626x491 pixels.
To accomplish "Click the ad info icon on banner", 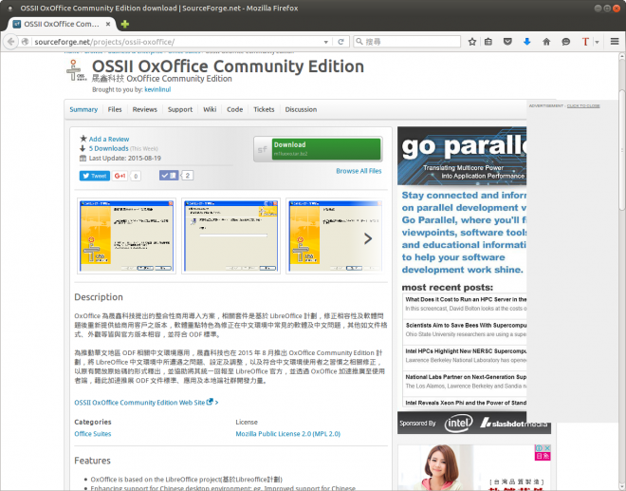I will coord(539,448).
